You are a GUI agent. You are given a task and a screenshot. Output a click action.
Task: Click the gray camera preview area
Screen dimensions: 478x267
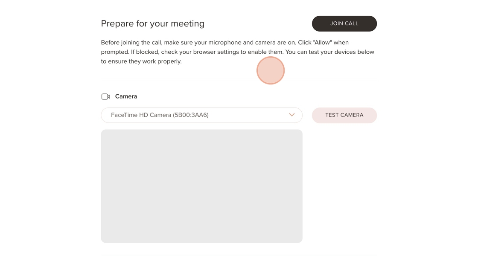[x=201, y=186]
